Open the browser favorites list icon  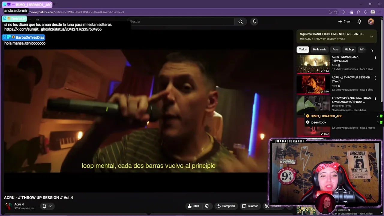click(358, 12)
